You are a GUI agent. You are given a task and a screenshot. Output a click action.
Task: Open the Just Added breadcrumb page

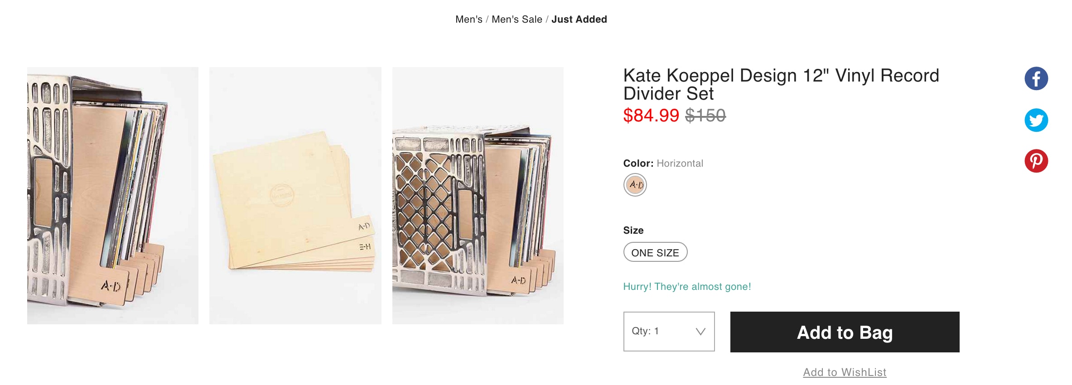point(579,19)
